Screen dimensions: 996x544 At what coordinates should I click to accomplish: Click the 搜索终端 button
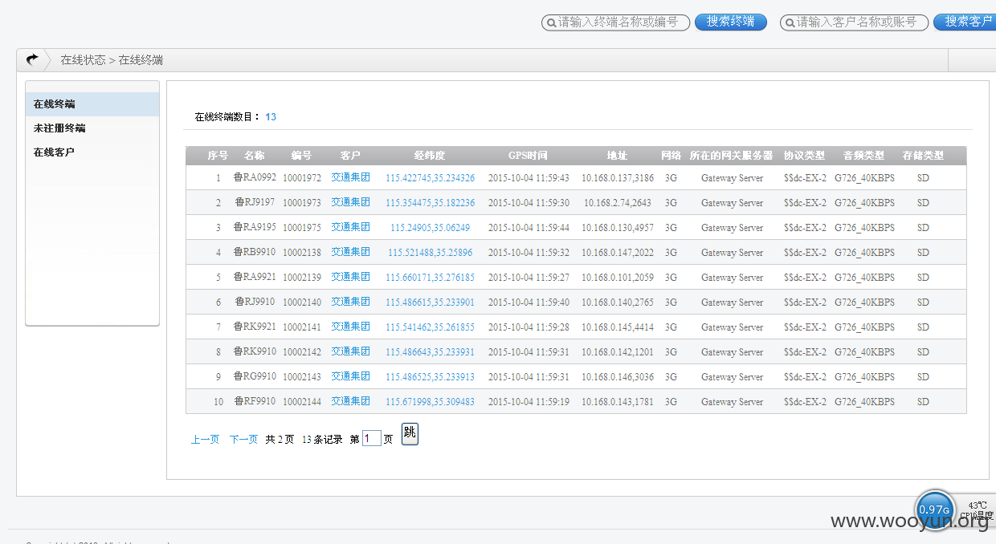point(731,22)
